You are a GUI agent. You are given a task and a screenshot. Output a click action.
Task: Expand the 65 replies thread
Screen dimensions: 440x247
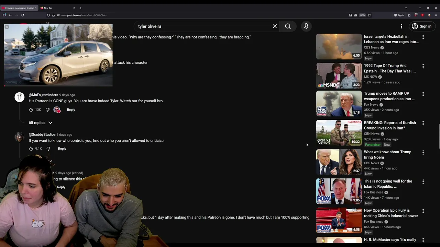[x=41, y=123]
